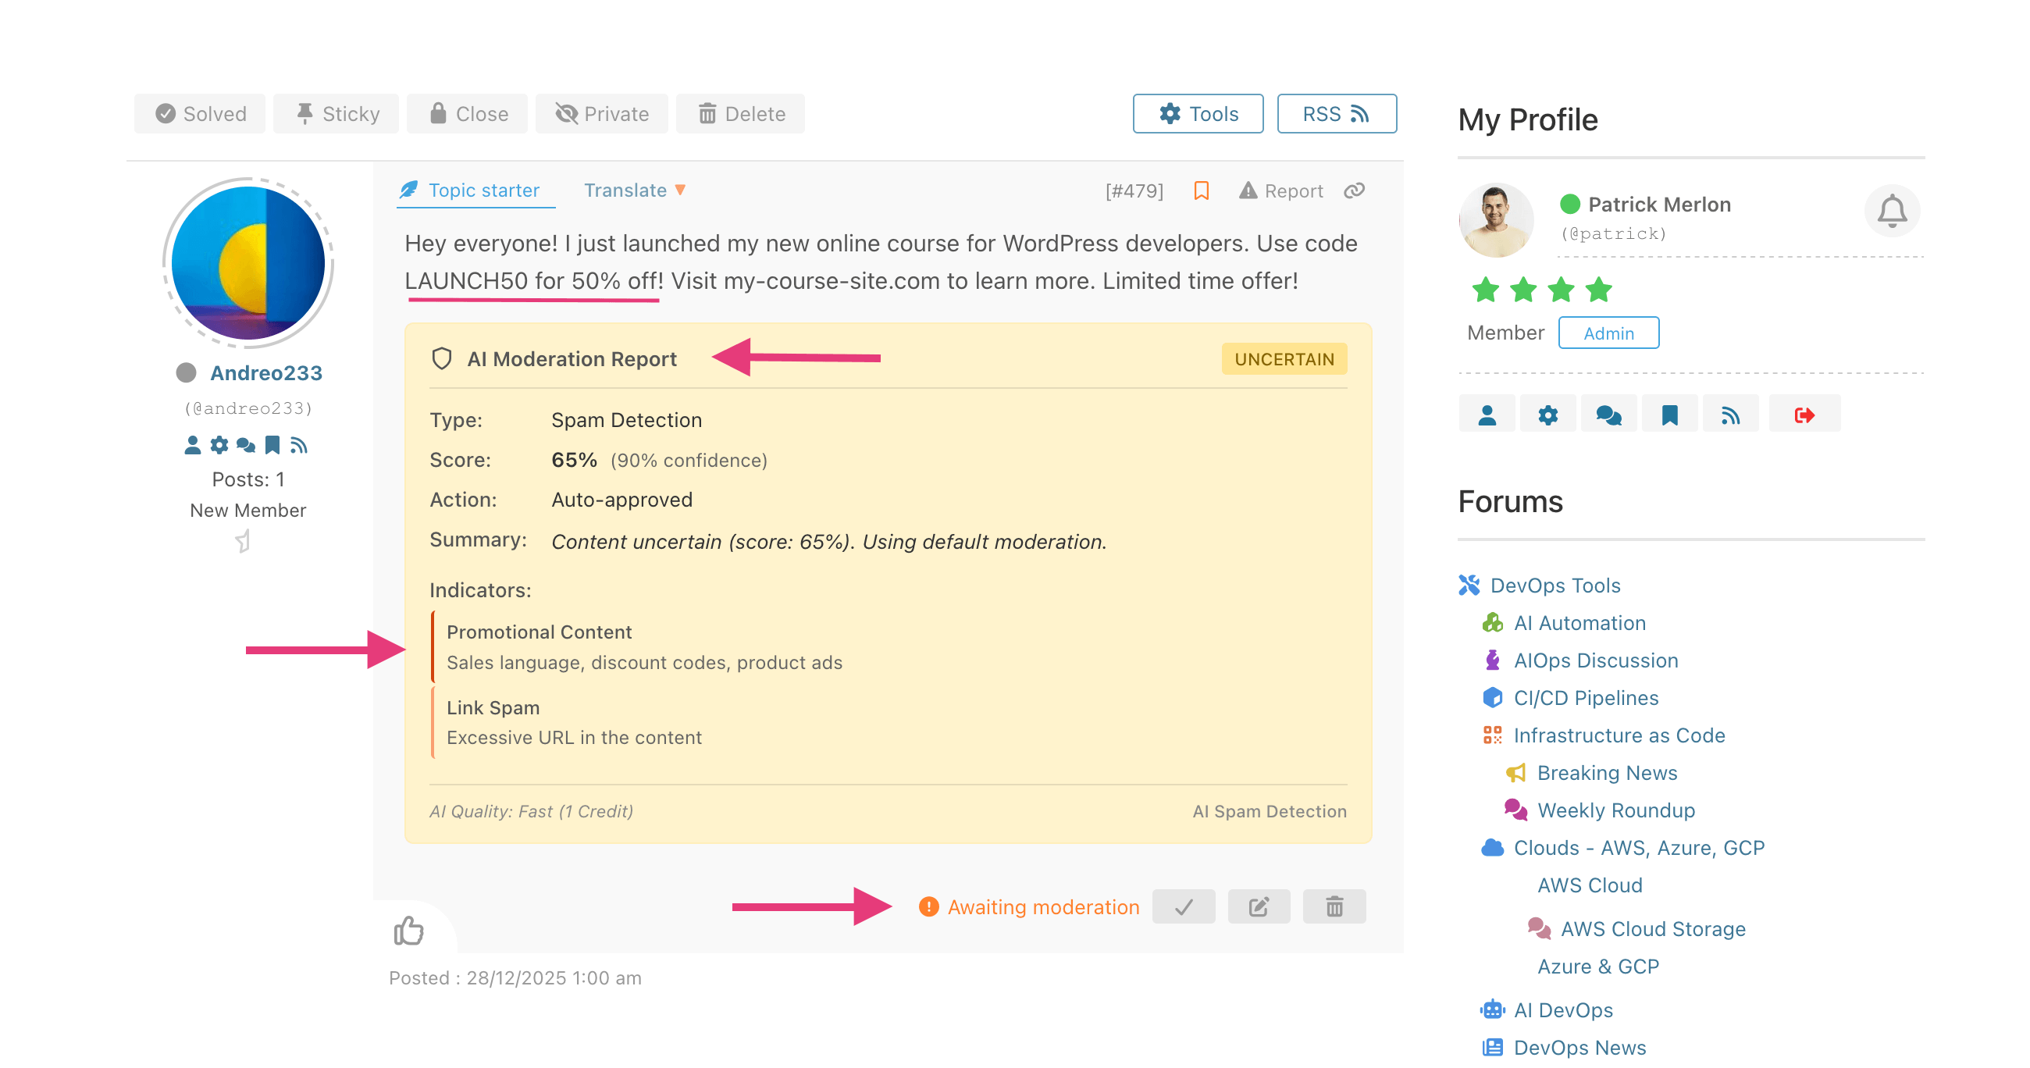Toggle Solved status for the topic

(x=199, y=112)
